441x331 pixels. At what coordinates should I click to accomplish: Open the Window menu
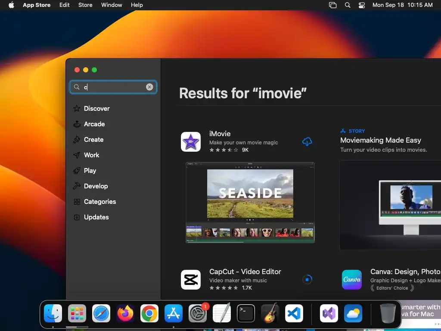pos(112,5)
